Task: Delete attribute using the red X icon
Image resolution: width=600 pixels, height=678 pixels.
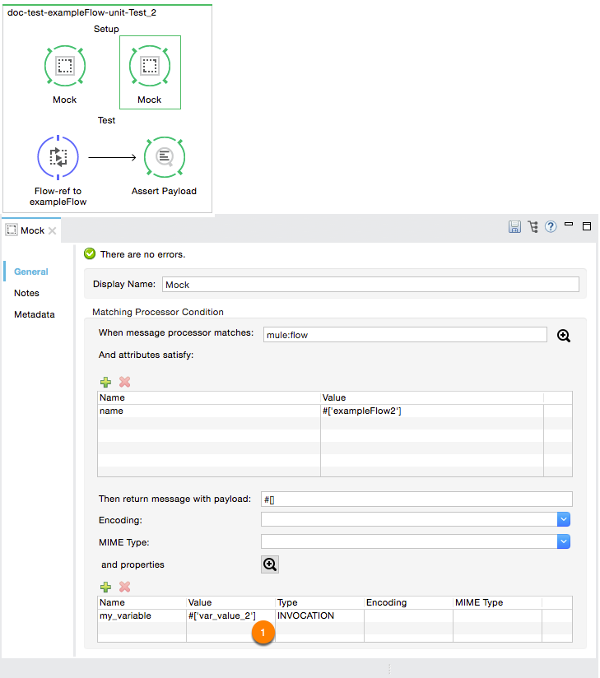Action: 125,382
